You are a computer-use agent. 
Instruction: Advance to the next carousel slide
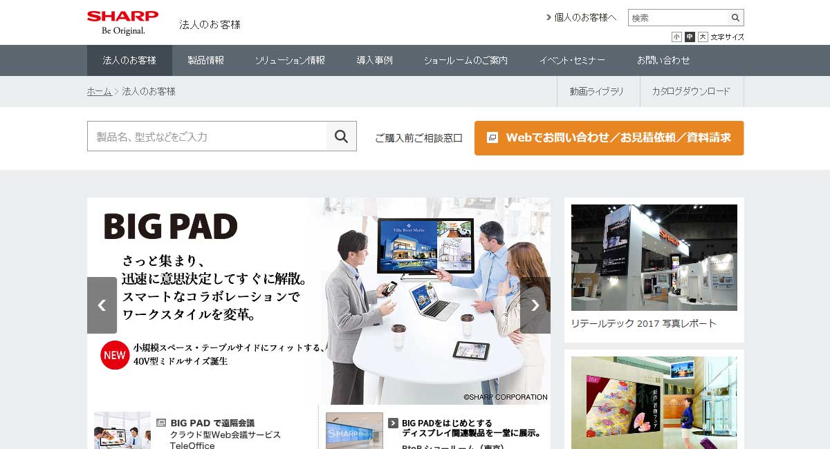535,305
